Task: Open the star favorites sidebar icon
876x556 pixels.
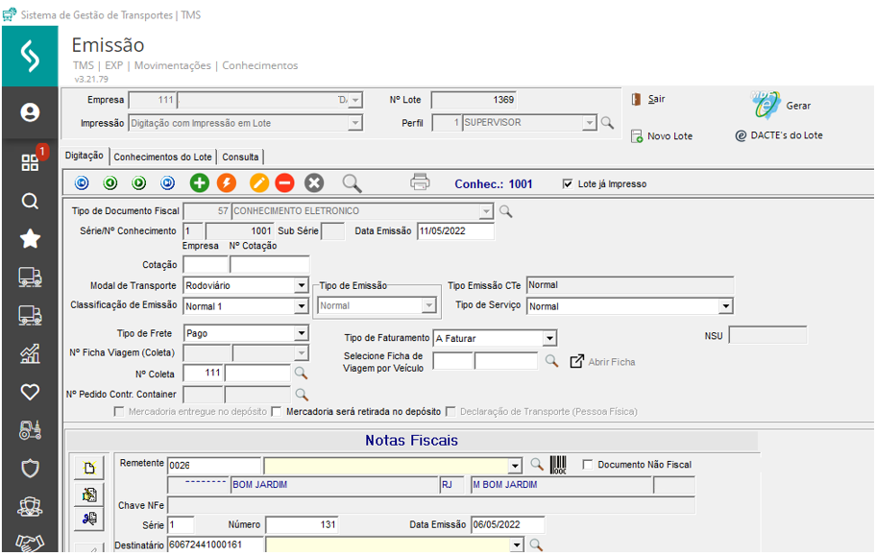Action: point(30,239)
